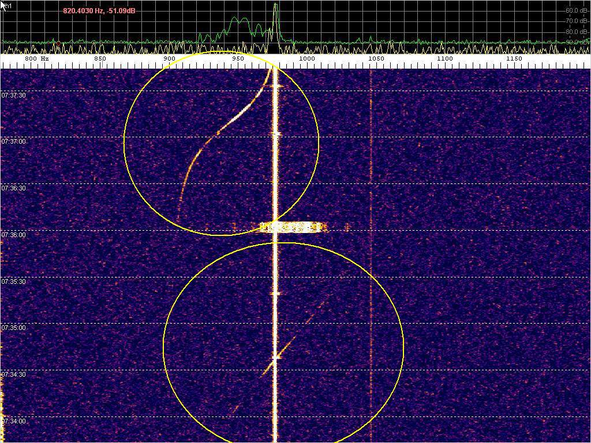Click the 950 frequency ruler label
This screenshot has height=443, width=591.
coord(236,59)
